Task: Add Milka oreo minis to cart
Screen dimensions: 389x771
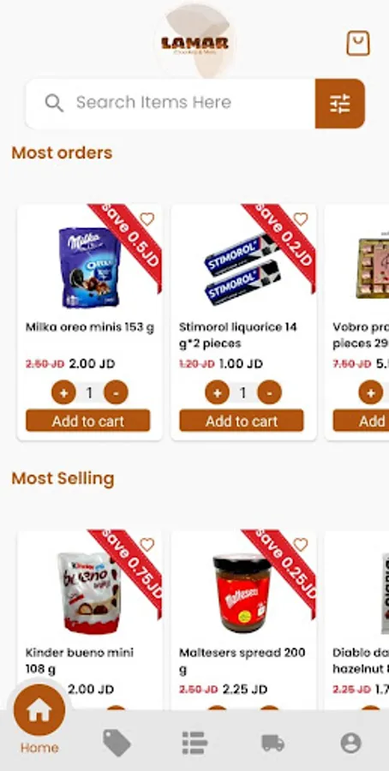Action: point(88,421)
